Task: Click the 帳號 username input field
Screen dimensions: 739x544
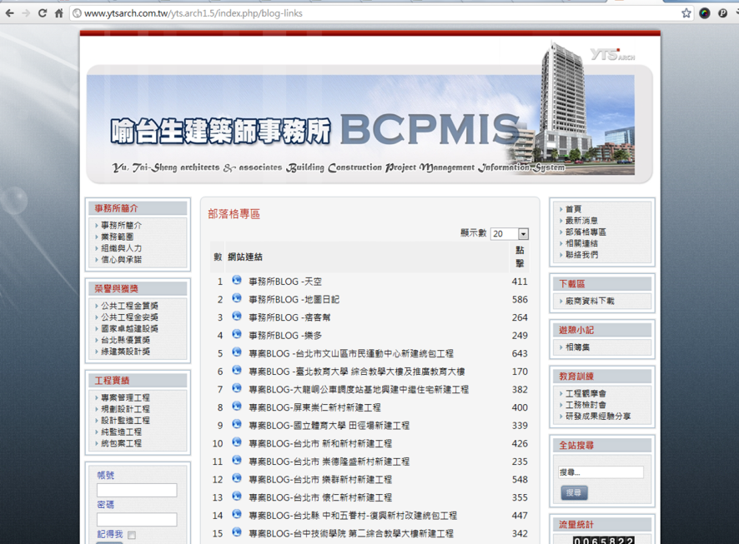Action: [137, 491]
